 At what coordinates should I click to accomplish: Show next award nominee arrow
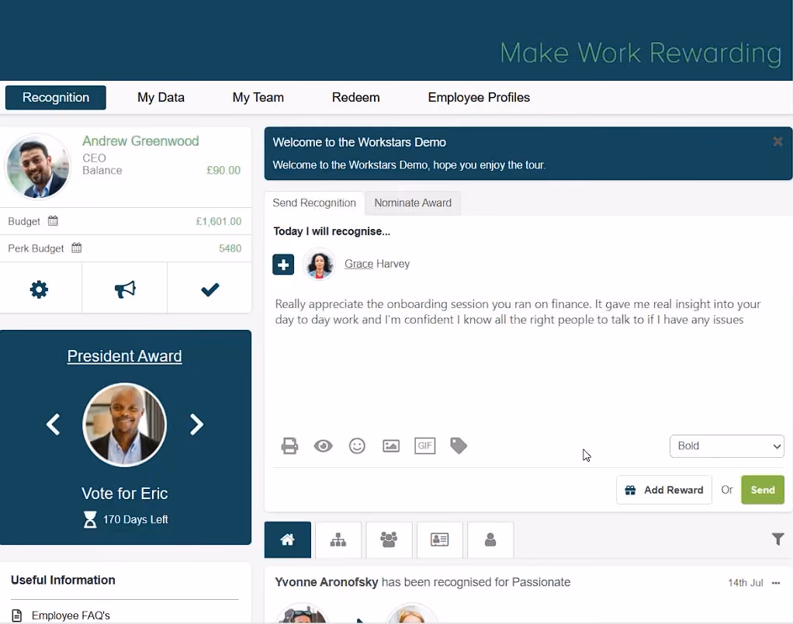click(196, 425)
